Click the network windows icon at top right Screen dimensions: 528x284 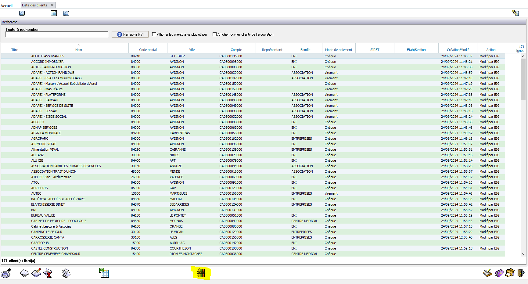coord(515,13)
